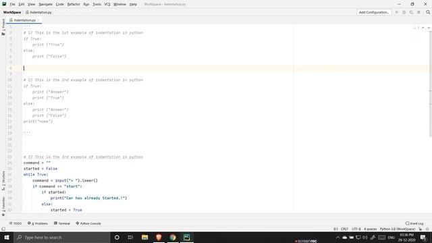Screen dimensions: 432x243
Task: Click the Debug bug icon
Action: [404, 12]
